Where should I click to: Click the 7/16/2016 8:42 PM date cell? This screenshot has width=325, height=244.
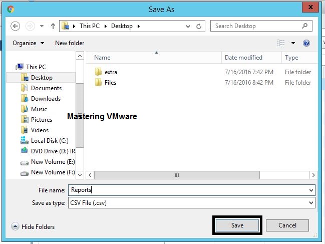tap(249, 83)
